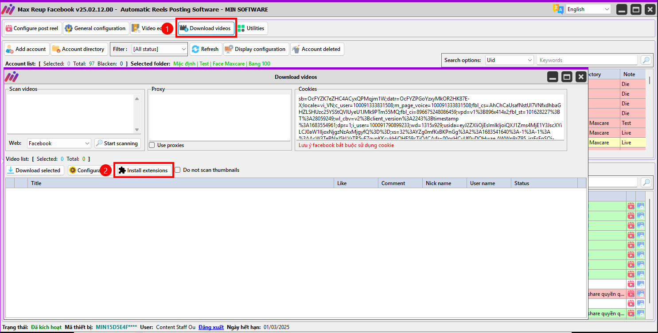Click the Add account button

26,49
